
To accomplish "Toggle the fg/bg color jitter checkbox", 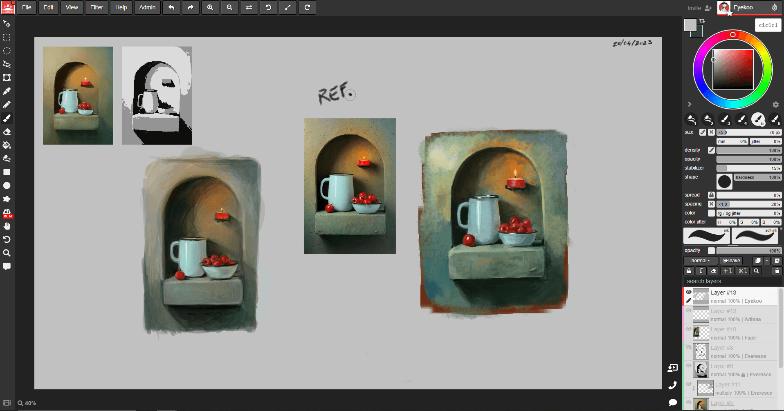I will pos(712,213).
